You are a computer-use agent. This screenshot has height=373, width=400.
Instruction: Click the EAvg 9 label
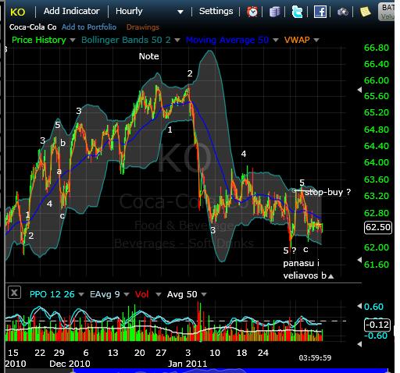tap(105, 294)
